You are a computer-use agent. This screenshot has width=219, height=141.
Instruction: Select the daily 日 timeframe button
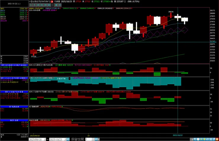(x=52, y=5)
